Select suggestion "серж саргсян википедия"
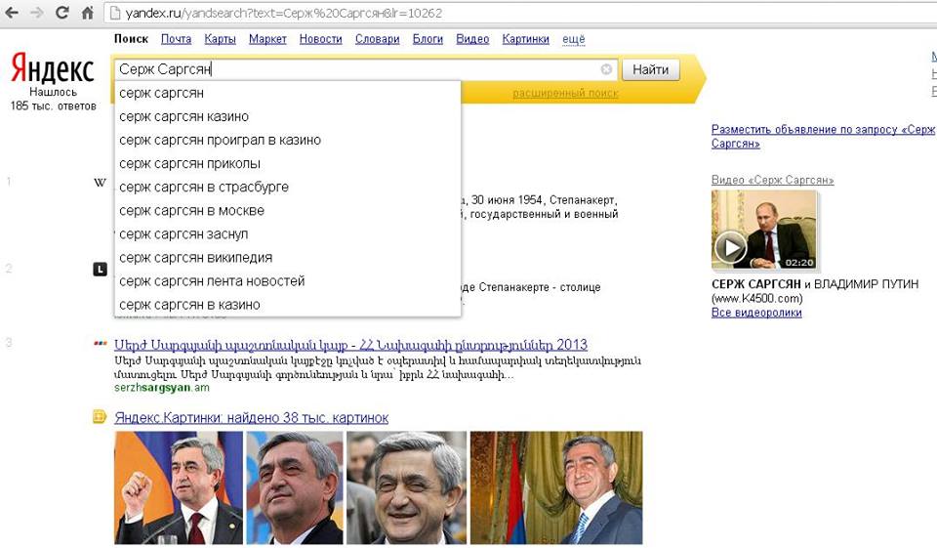Screen dimensions: 937x548 (x=195, y=258)
